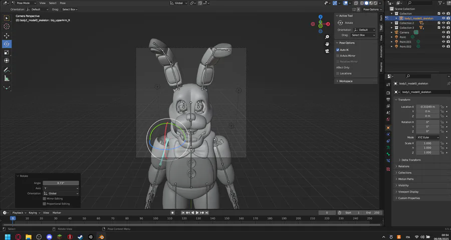This screenshot has width=451, height=240.
Task: Switch to the Item sidebar tab
Action: point(381,18)
